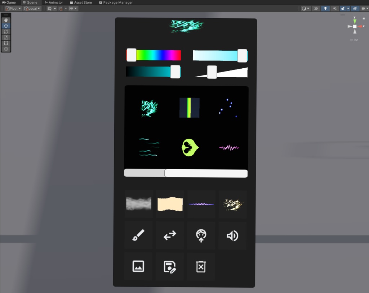Open the Local coordinate space dropdown

[x=32, y=8]
